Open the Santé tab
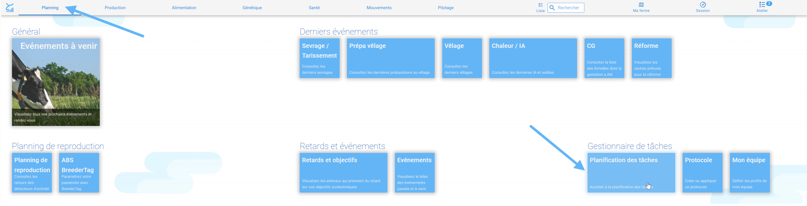807x206 pixels. tap(314, 8)
